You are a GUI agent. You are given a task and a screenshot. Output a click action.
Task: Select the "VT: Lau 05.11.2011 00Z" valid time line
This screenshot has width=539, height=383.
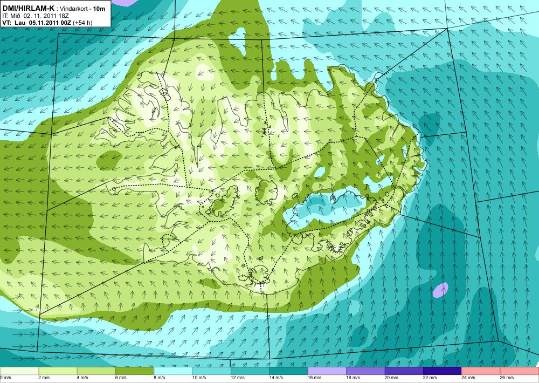coord(37,23)
